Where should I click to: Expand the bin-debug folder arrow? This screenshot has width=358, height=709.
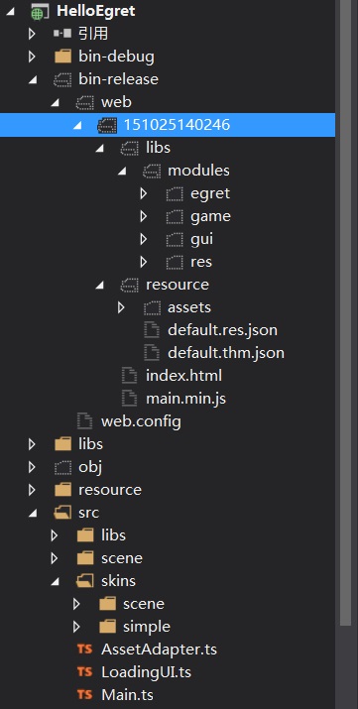click(32, 57)
